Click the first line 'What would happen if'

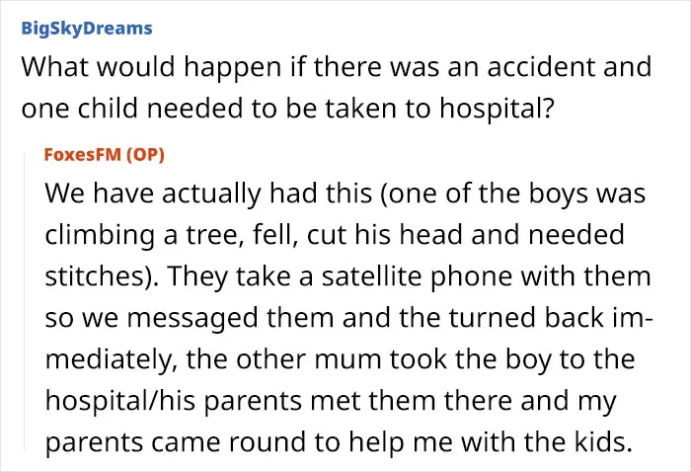337,67
